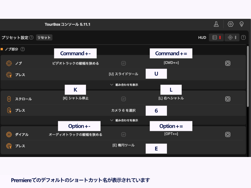Select the ビデオトラックの縦幅を狭める assignment
This screenshot has height=188, width=251.
pyautogui.click(x=76, y=63)
